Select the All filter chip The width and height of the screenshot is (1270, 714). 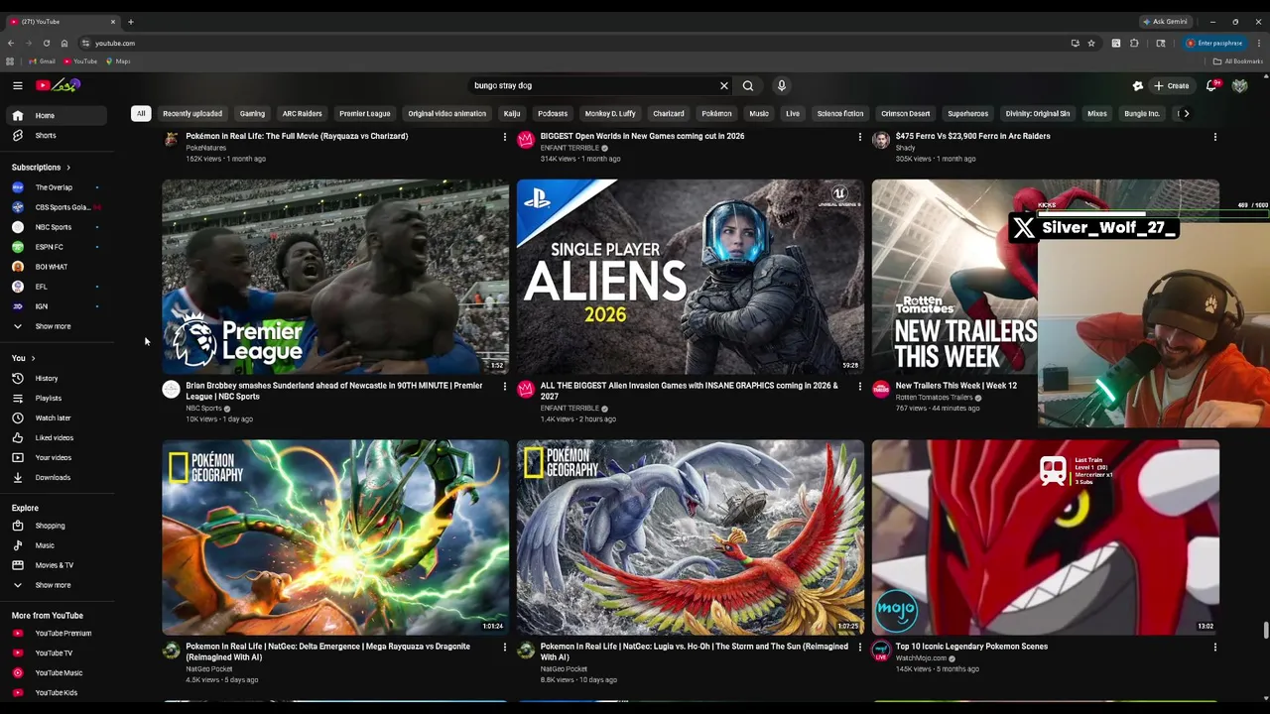click(141, 113)
